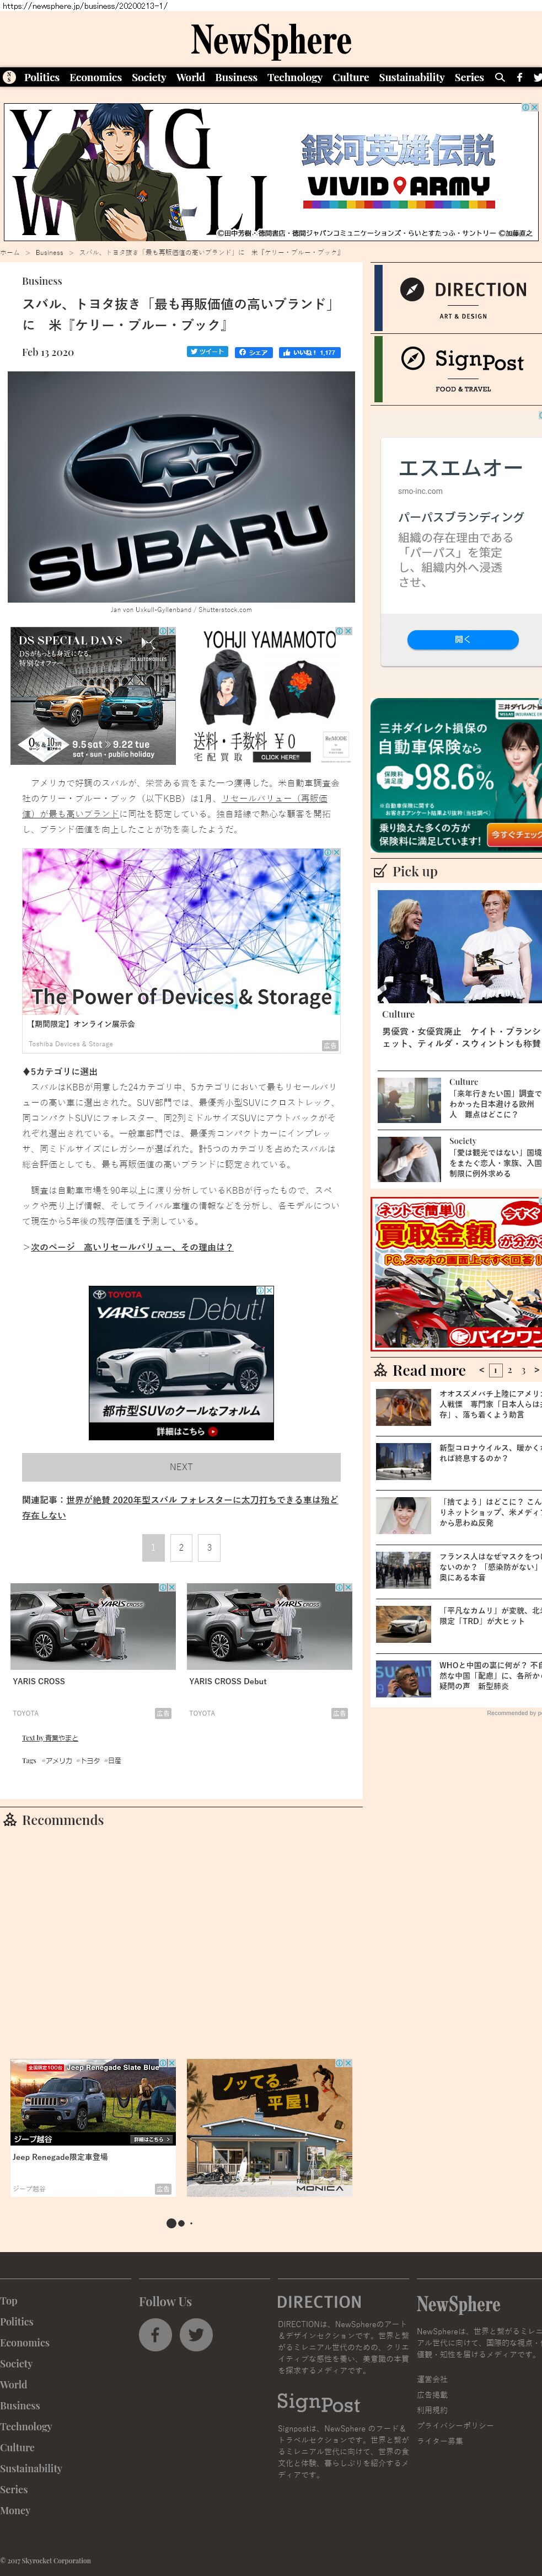Close the Yohji Yamamoto ad

click(x=348, y=631)
